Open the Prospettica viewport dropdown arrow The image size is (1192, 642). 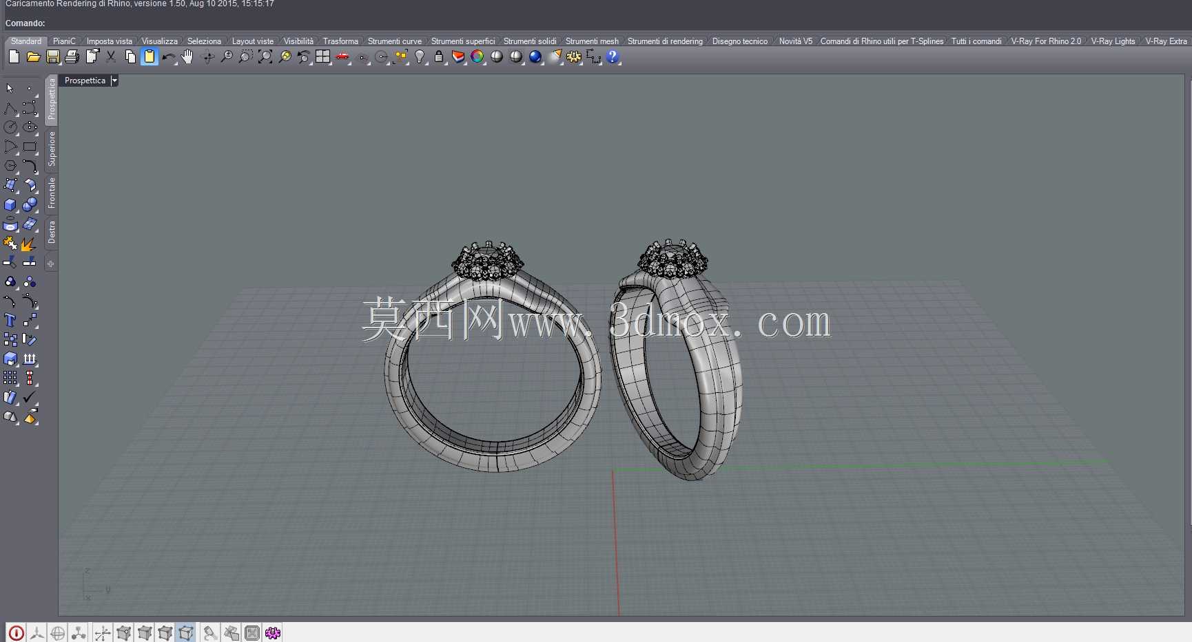click(114, 81)
